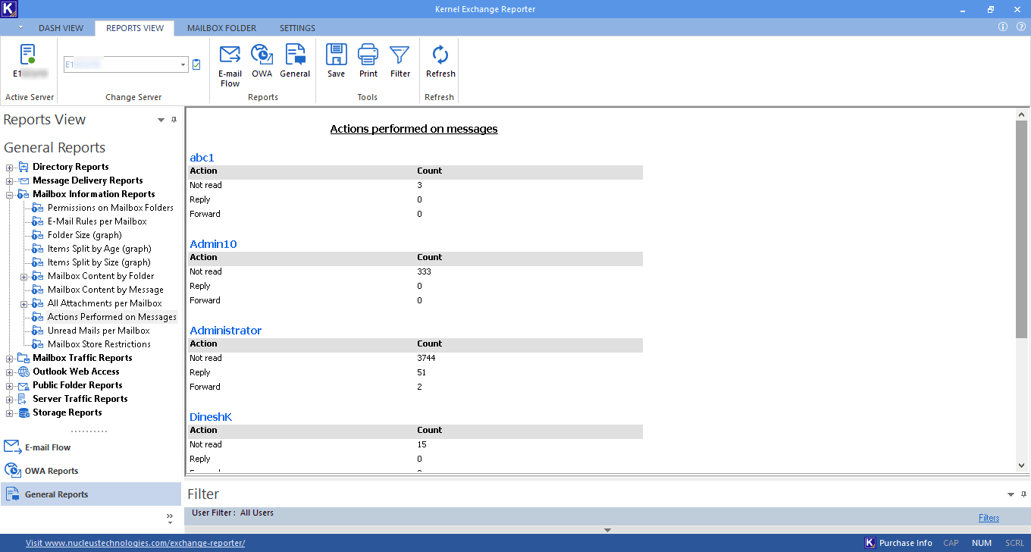Expand the Storage Reports node
Image resolution: width=1031 pixels, height=552 pixels.
9,412
